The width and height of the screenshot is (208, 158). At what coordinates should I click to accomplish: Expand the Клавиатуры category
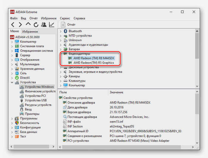(61, 81)
